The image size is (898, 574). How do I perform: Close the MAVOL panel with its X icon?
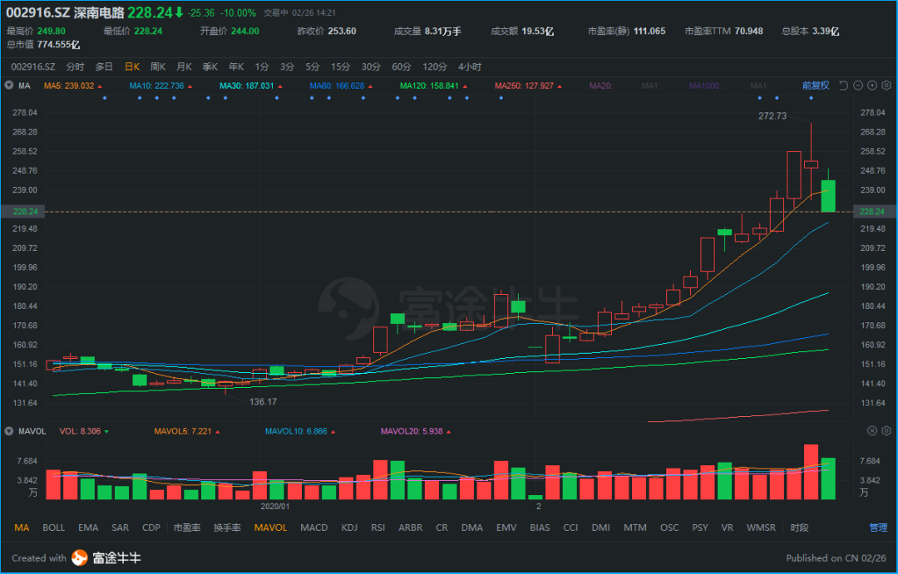pyautogui.click(x=872, y=430)
